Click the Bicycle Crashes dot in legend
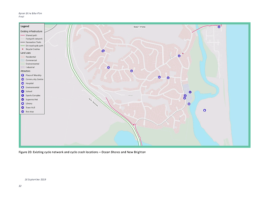Image resolution: width=279 pixels, height=197 pixels. click(23, 49)
